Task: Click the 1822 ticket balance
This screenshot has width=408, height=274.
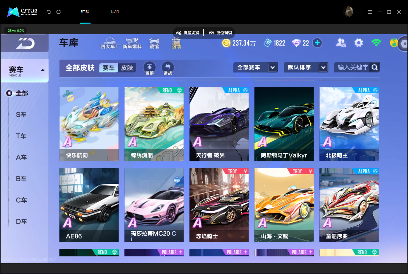Action: (279, 43)
